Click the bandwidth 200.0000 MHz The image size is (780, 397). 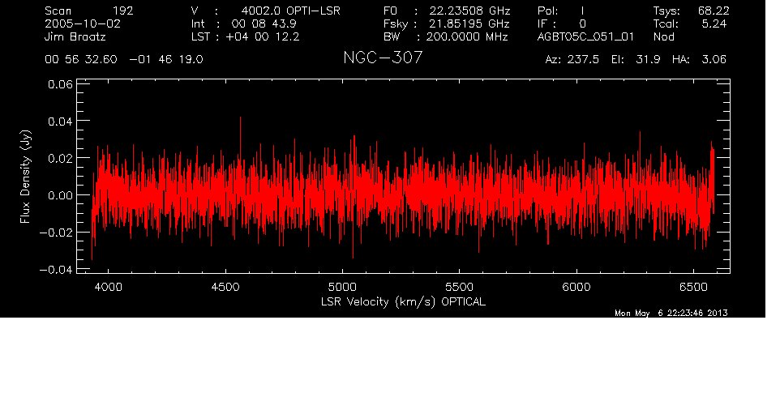[467, 36]
